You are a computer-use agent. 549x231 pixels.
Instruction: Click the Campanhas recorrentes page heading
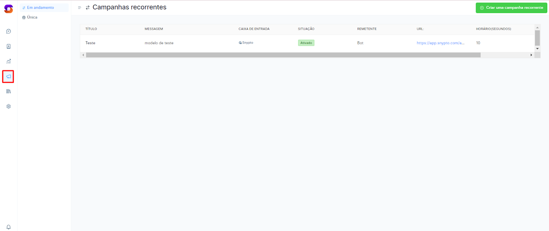pos(129,7)
